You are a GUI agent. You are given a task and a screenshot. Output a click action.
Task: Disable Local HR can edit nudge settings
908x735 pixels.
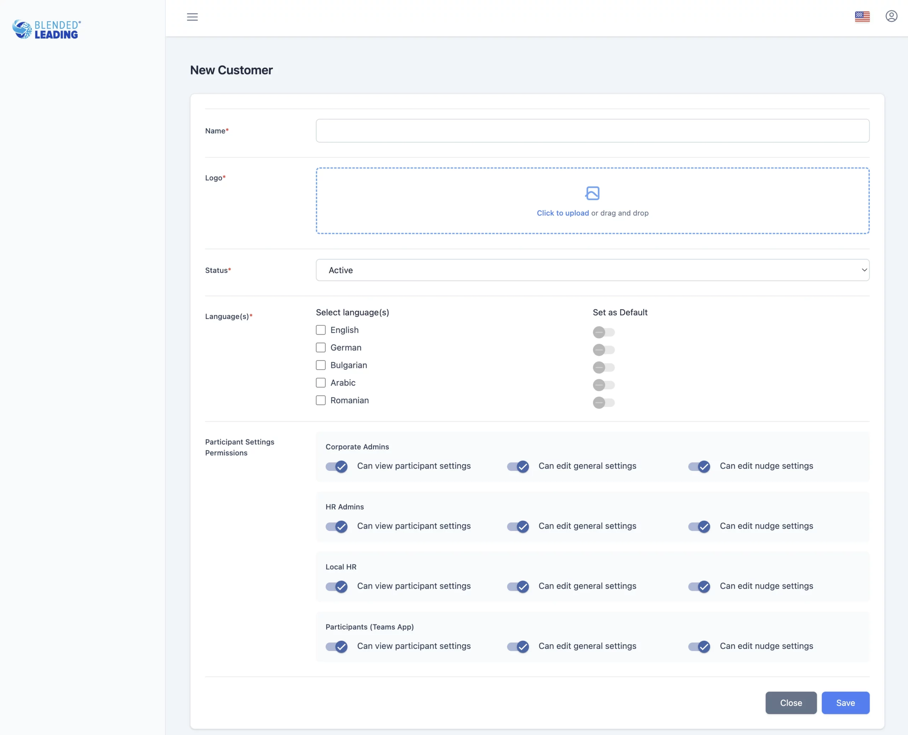[699, 587]
